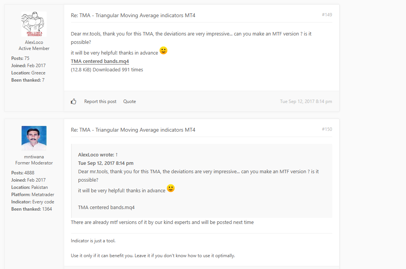Click the Quote button under post #149
Image resolution: width=406 pixels, height=269 pixels.
click(x=129, y=101)
